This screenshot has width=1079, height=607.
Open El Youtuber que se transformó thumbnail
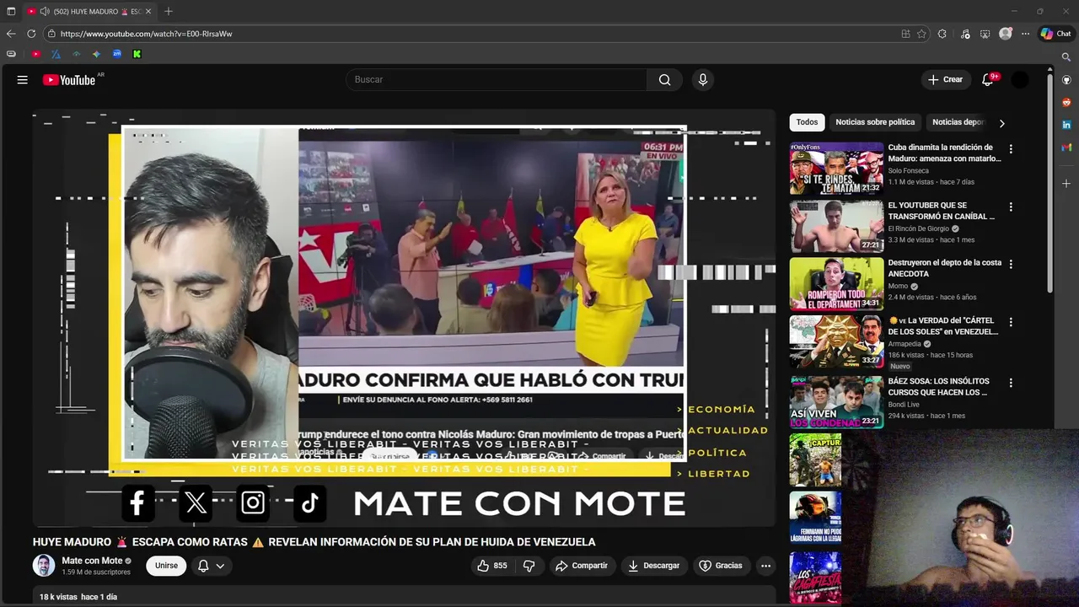836,226
